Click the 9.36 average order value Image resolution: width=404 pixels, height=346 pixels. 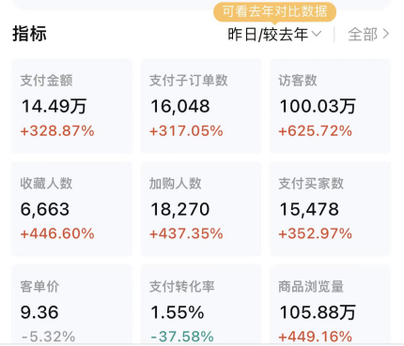[39, 312]
